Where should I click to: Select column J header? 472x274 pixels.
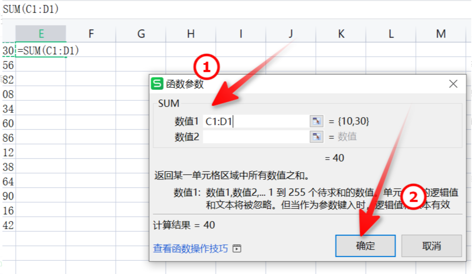291,34
